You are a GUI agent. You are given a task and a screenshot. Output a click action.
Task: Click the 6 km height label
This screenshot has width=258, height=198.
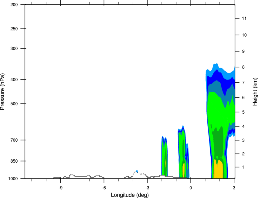[243, 97]
